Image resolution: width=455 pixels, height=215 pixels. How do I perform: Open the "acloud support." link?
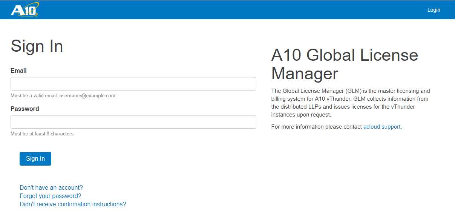[383, 127]
